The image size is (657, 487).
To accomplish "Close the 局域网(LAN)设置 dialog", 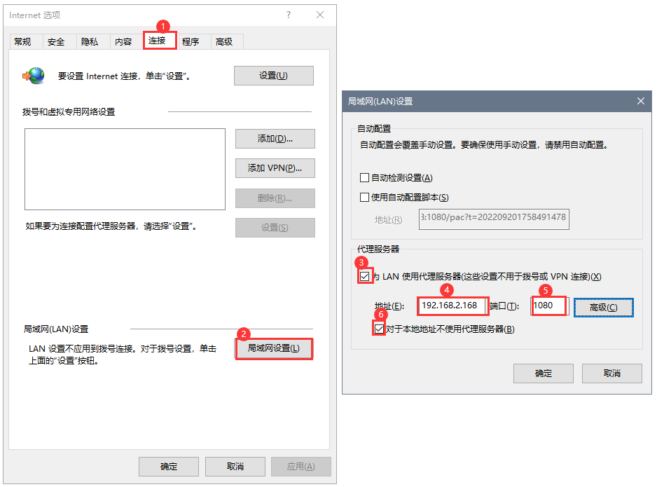I will (x=641, y=101).
